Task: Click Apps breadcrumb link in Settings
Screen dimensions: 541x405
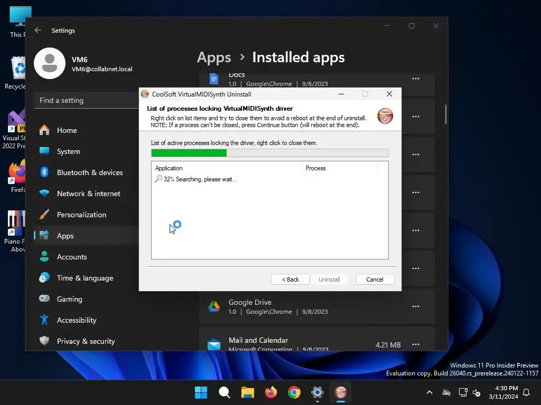Action: click(214, 57)
